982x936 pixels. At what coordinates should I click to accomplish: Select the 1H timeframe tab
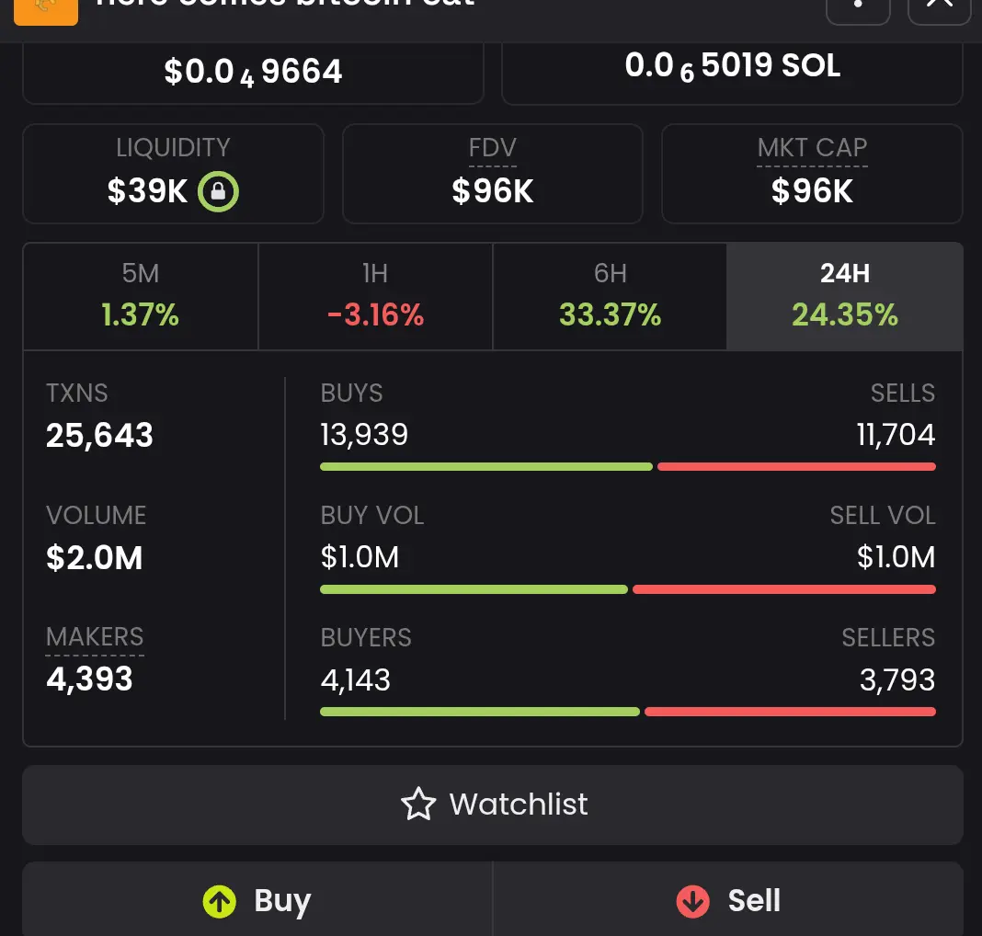(375, 296)
